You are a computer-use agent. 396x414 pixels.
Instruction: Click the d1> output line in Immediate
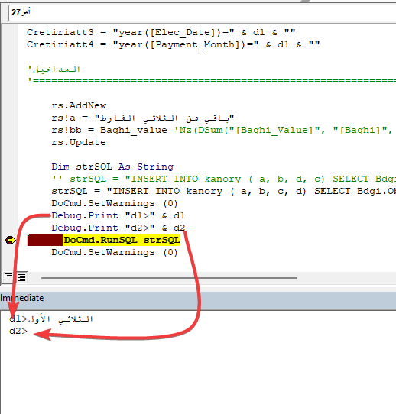click(50, 319)
